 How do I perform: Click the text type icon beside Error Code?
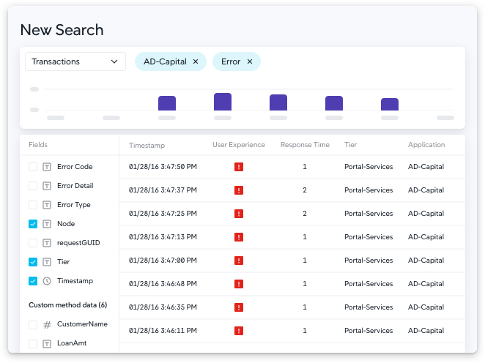click(47, 167)
